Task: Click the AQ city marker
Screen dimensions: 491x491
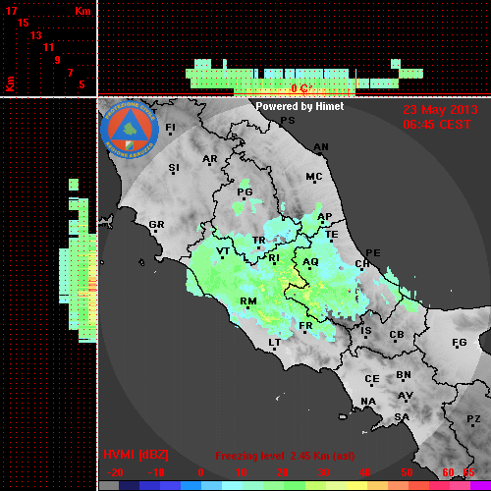Action: point(309,269)
